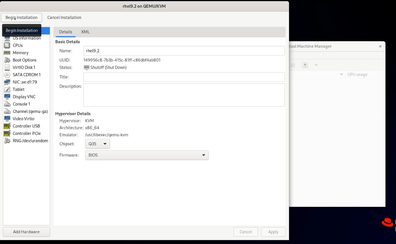396x244 pixels.
Task: Click the Add Hardware button
Action: [x=26, y=231]
